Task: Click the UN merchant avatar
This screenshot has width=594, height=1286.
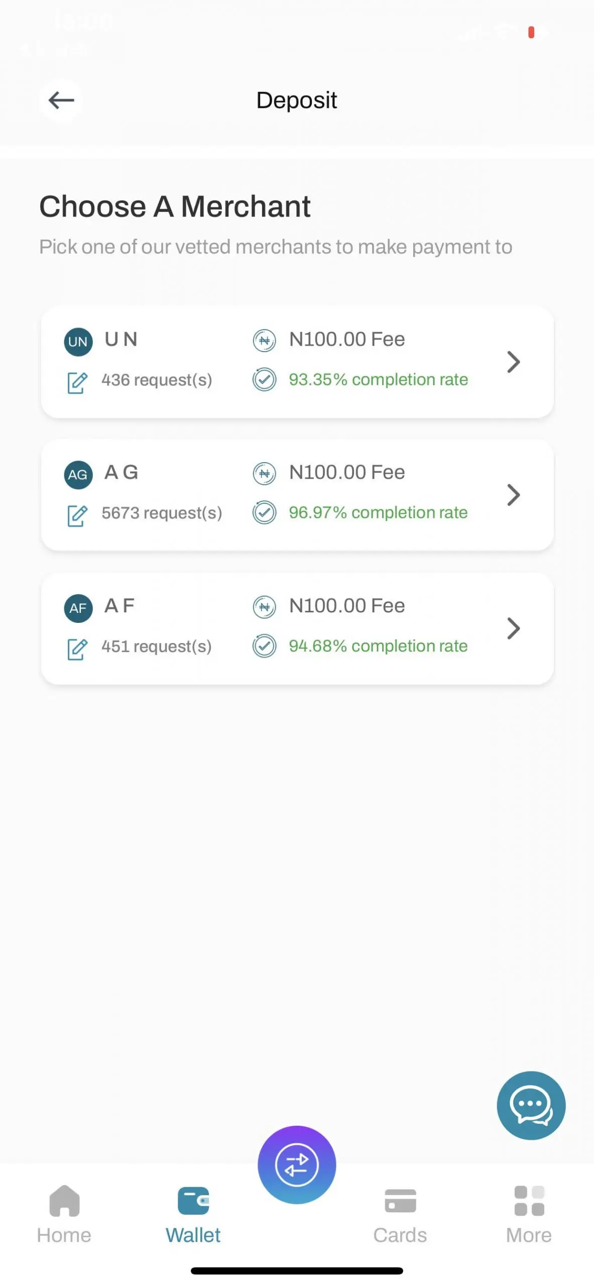Action: pos(78,342)
